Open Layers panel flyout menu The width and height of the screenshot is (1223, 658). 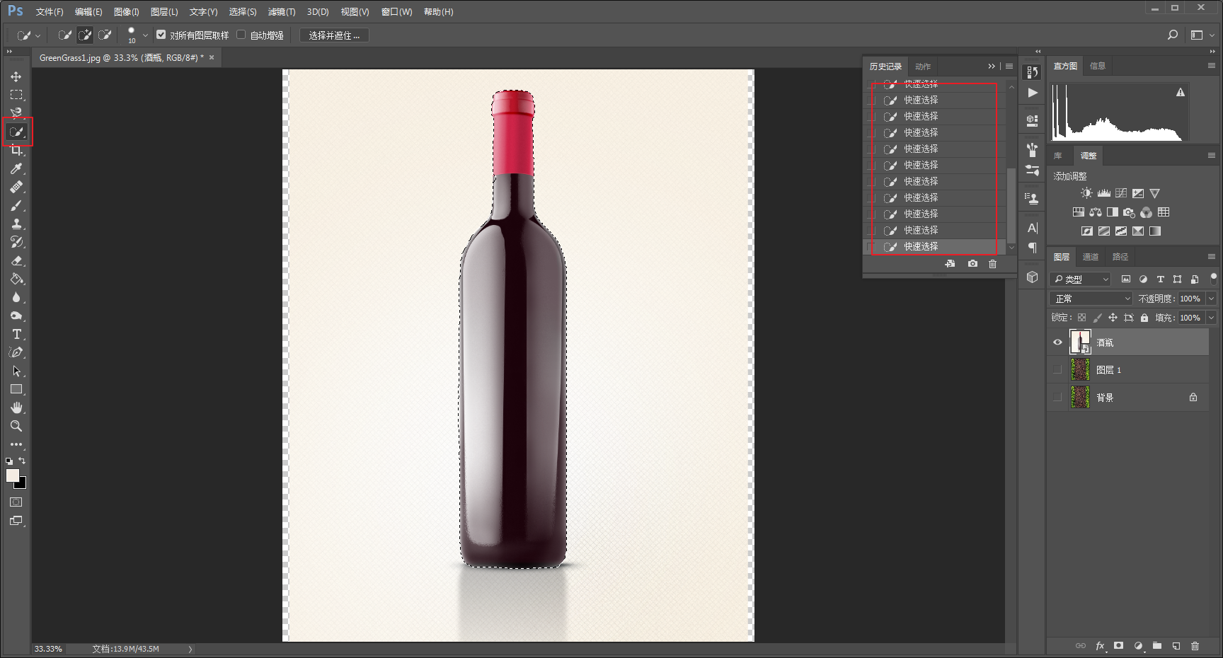1212,256
